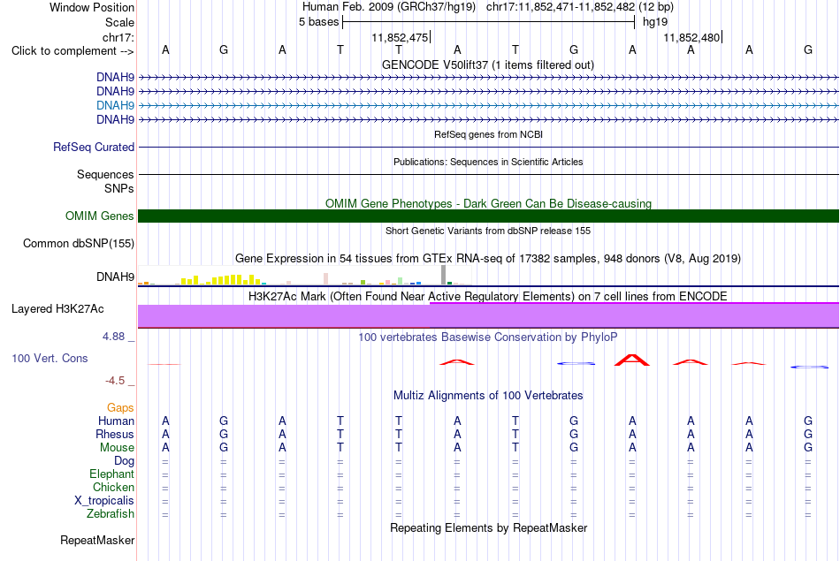
Task: Select the Rhesus species row label
Action: 115,434
